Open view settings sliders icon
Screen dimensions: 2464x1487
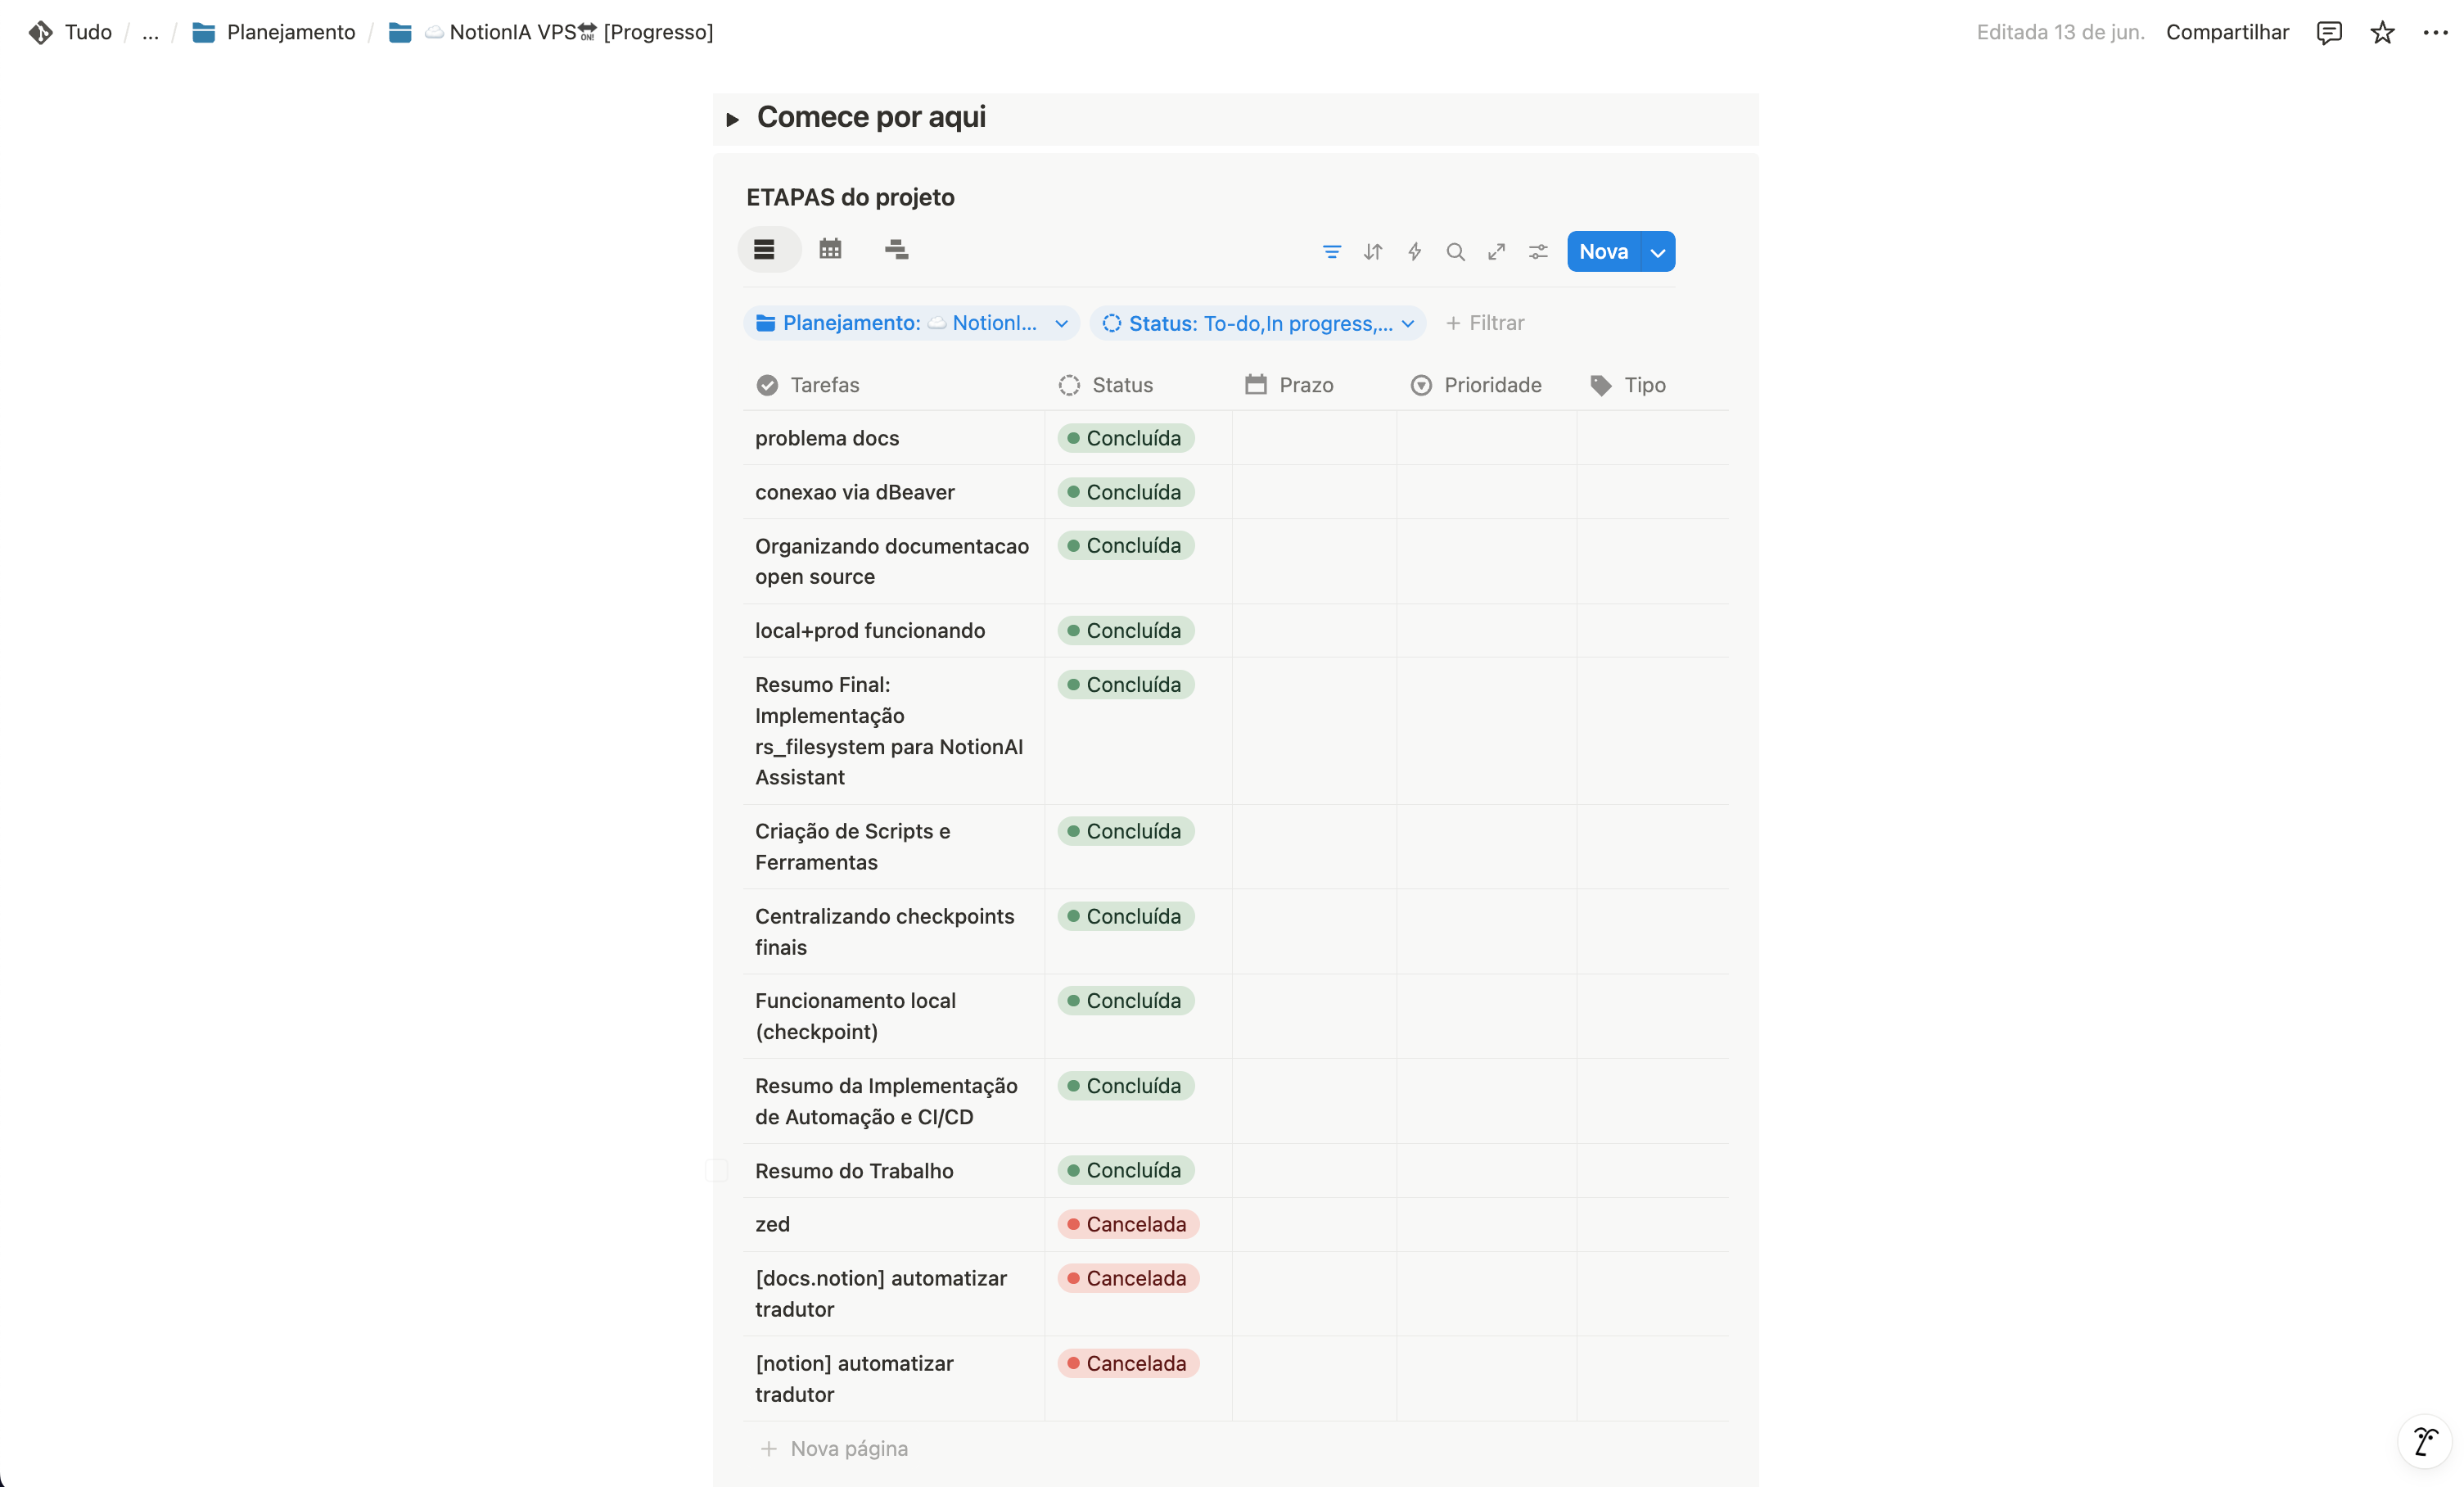click(1538, 252)
